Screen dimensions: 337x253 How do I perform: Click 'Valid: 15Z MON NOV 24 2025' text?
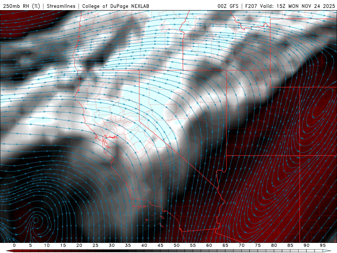point(297,6)
